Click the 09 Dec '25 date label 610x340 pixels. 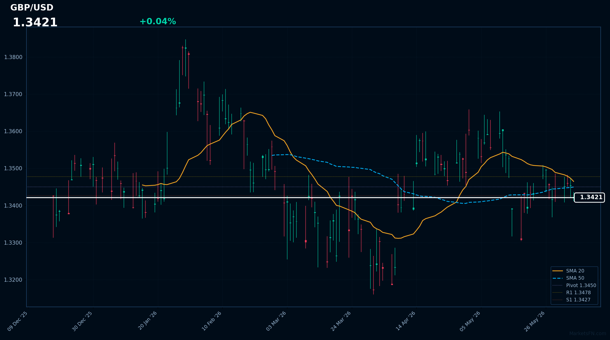17,321
